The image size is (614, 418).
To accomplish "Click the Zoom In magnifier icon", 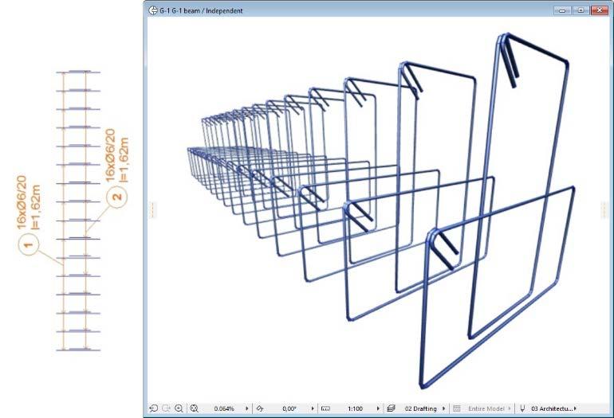I will 179,408.
